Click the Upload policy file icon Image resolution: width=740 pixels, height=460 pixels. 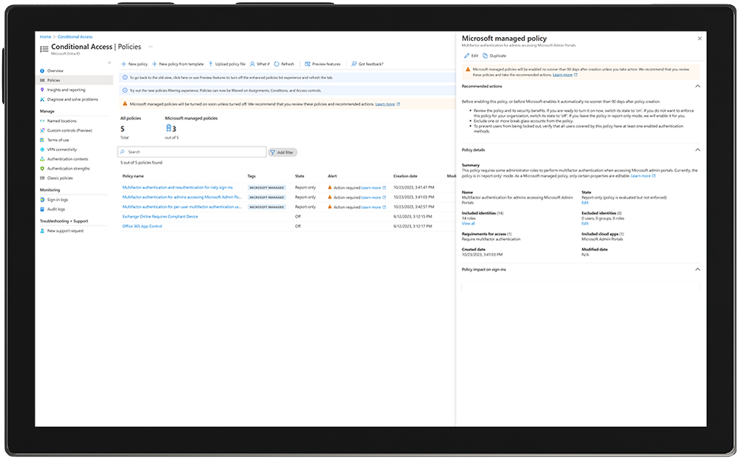click(x=211, y=64)
